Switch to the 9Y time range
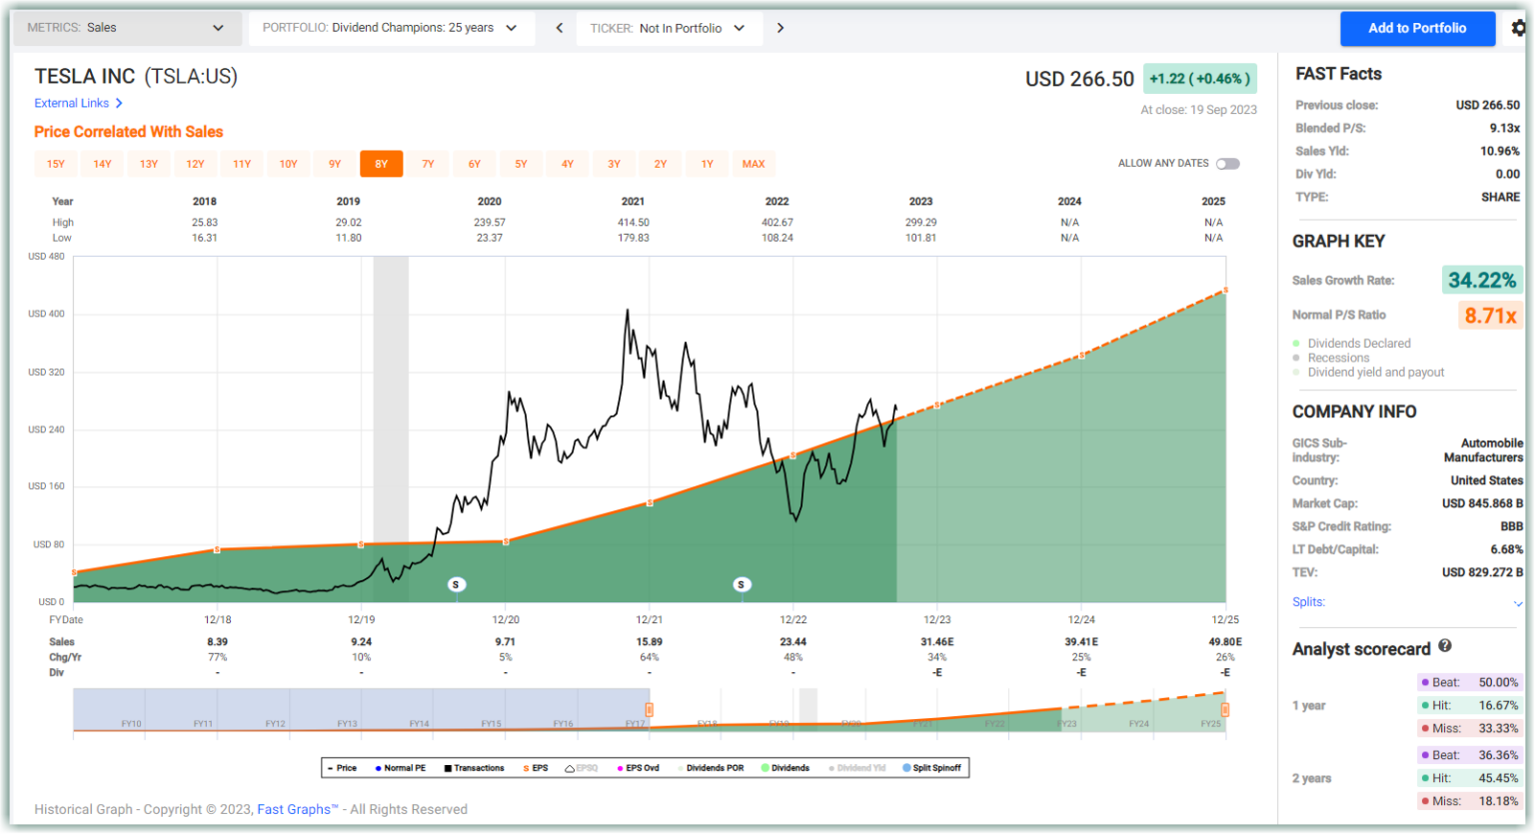The width and height of the screenshot is (1535, 834). tap(335, 164)
